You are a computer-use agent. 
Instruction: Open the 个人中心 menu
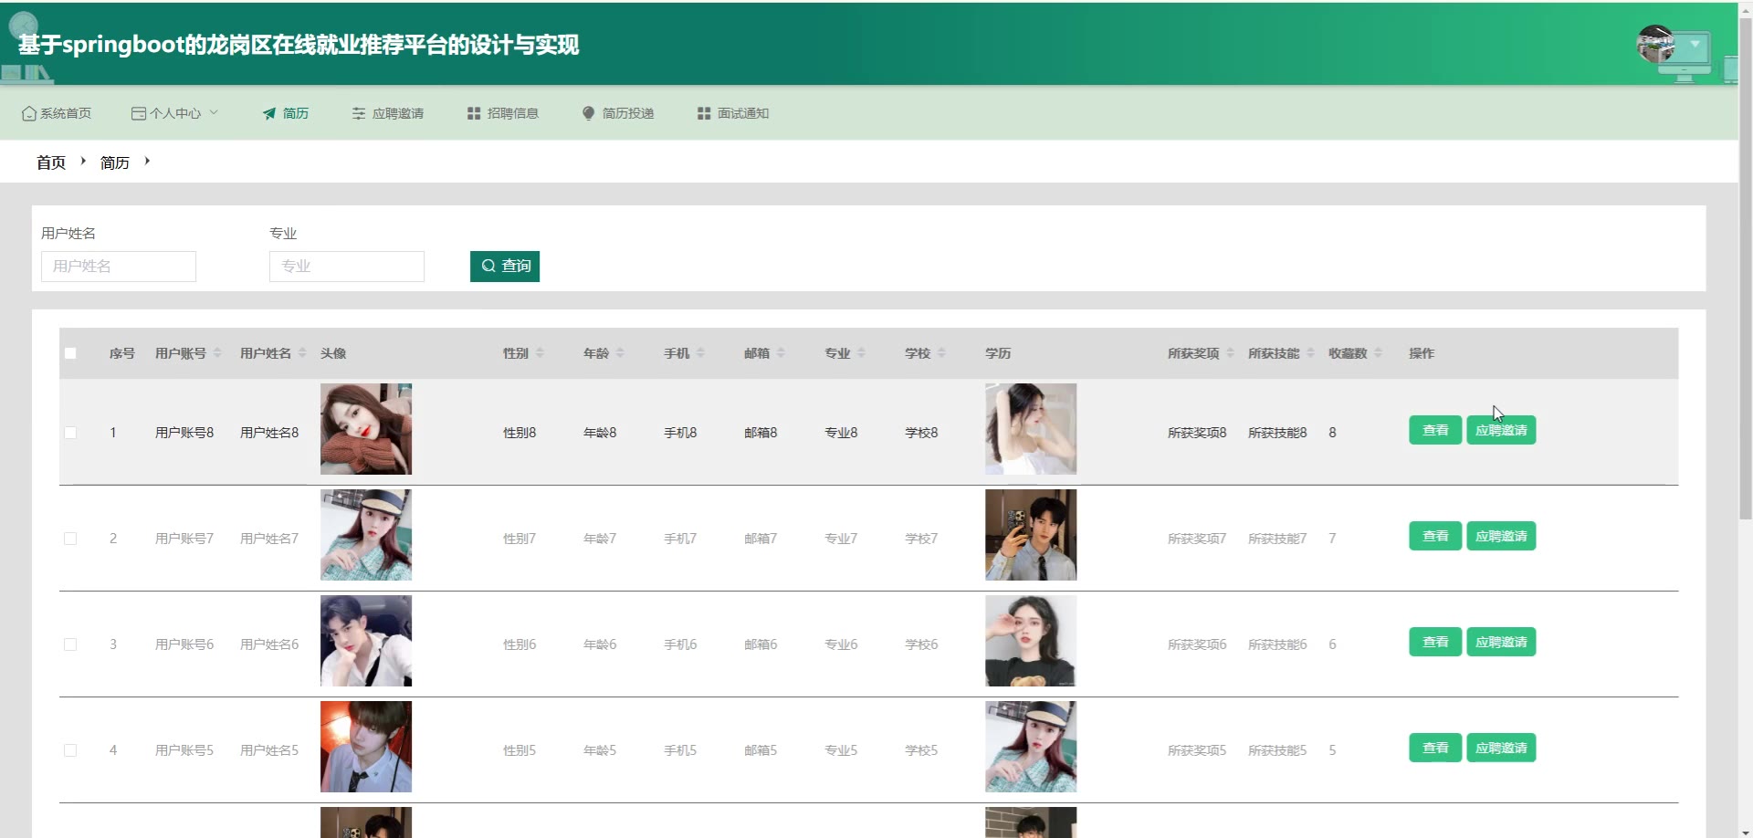click(175, 113)
